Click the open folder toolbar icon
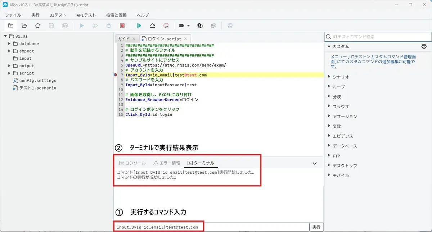 [24, 26]
